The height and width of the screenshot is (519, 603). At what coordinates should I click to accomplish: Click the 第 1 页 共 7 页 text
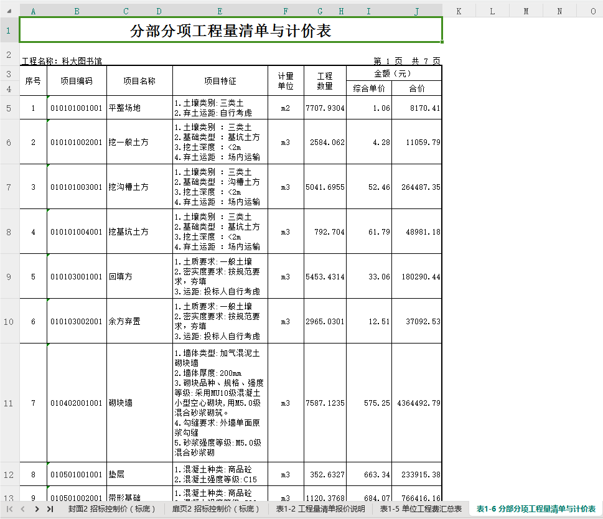tap(407, 61)
